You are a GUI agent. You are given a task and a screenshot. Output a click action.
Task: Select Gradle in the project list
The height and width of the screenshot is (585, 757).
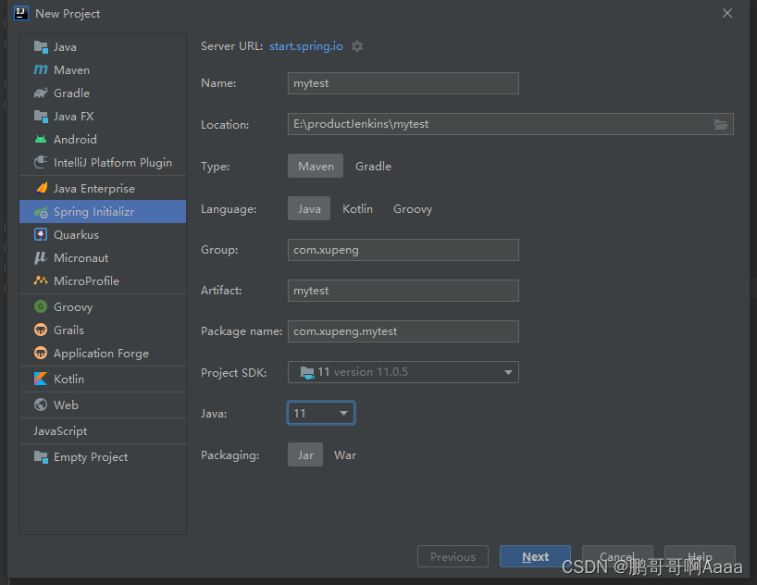pyautogui.click(x=103, y=93)
